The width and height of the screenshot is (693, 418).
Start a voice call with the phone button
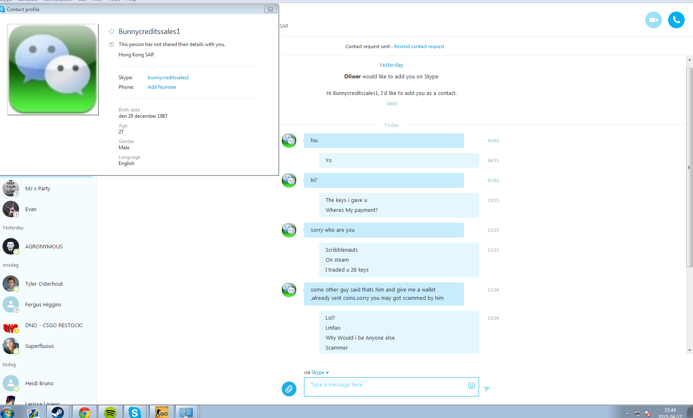(x=676, y=20)
